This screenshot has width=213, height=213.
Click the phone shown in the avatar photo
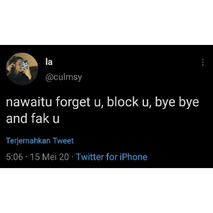[25, 64]
